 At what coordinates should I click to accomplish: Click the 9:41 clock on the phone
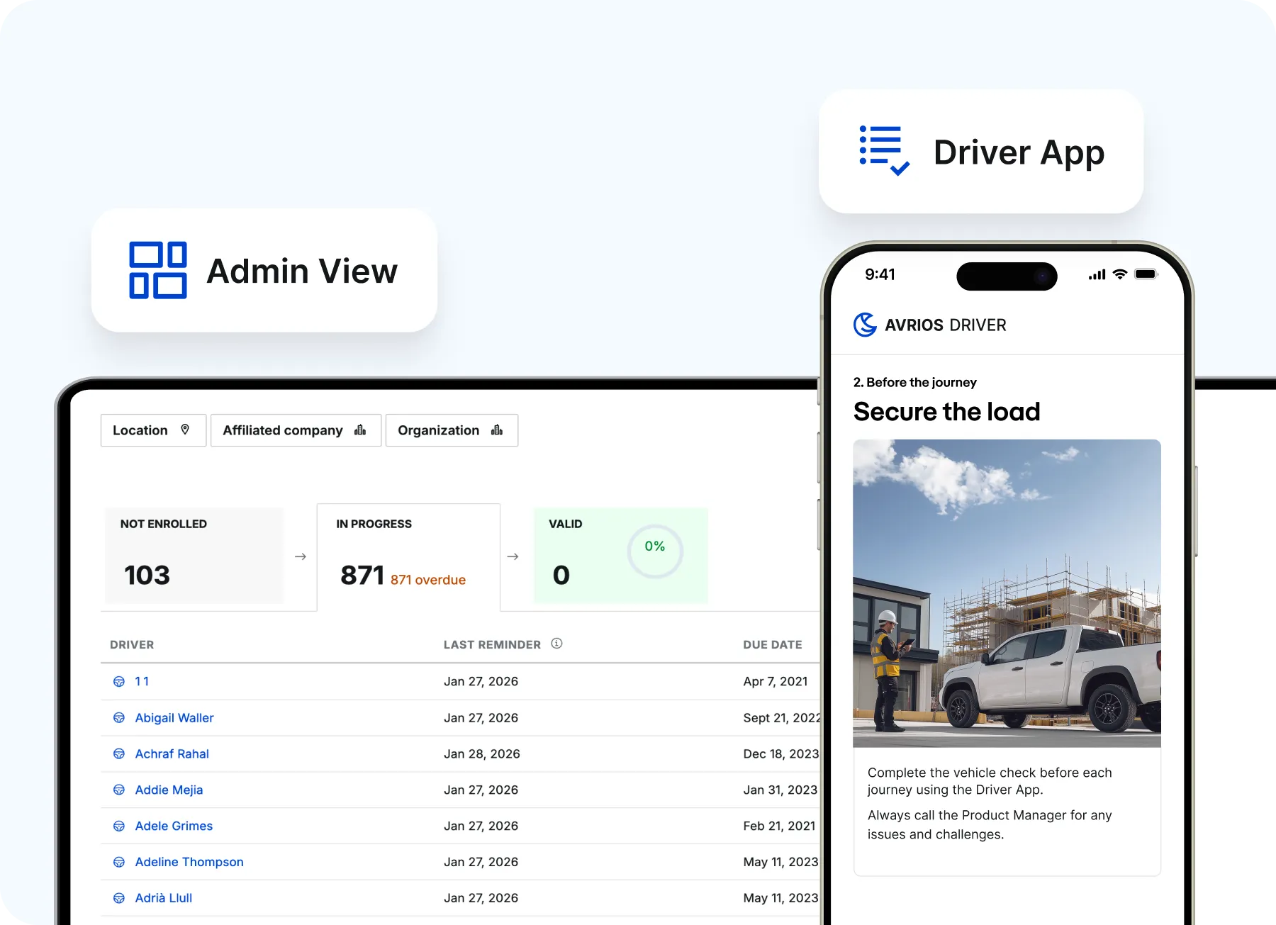(880, 274)
